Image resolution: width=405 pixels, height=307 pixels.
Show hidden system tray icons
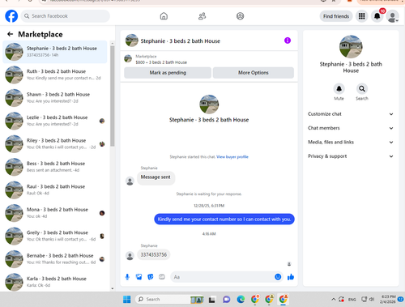(334, 299)
